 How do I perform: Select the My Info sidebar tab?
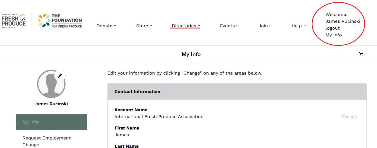tap(51, 122)
